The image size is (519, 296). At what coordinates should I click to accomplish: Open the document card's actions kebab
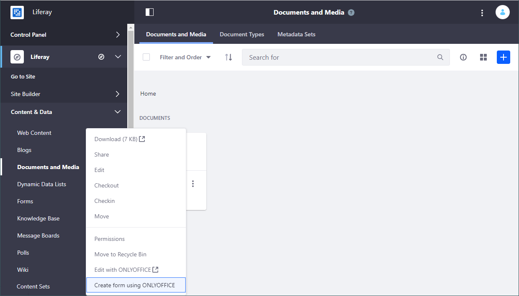tap(193, 184)
